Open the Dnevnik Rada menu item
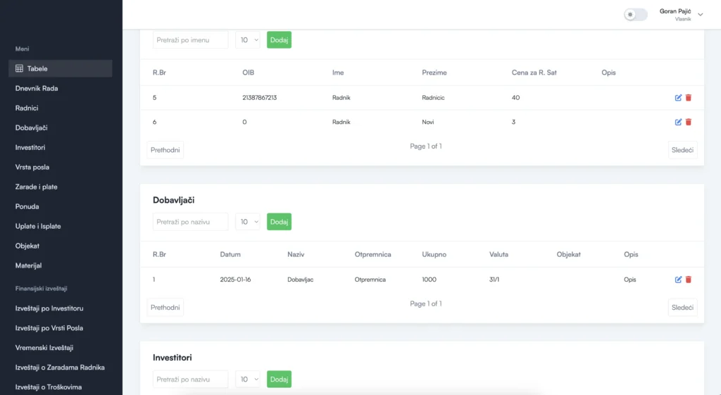This screenshot has height=395, width=721. pyautogui.click(x=37, y=88)
